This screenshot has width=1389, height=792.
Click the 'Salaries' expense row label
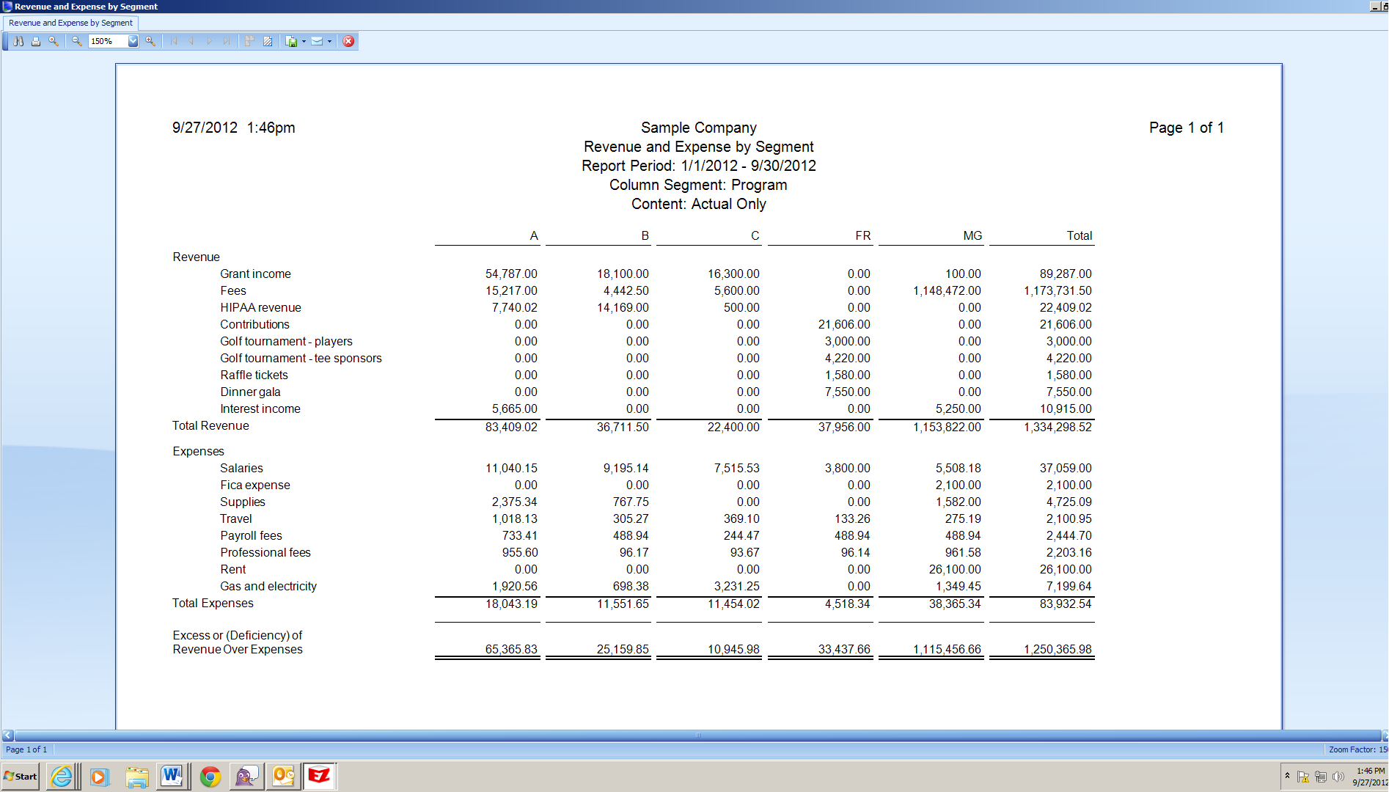(241, 469)
